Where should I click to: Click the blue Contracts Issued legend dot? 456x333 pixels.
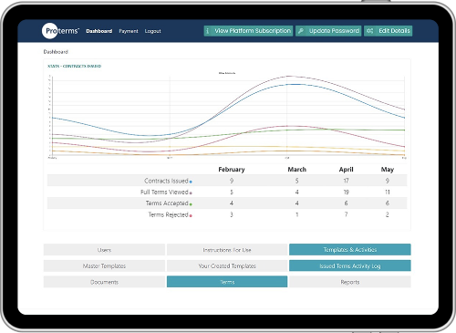click(191, 182)
